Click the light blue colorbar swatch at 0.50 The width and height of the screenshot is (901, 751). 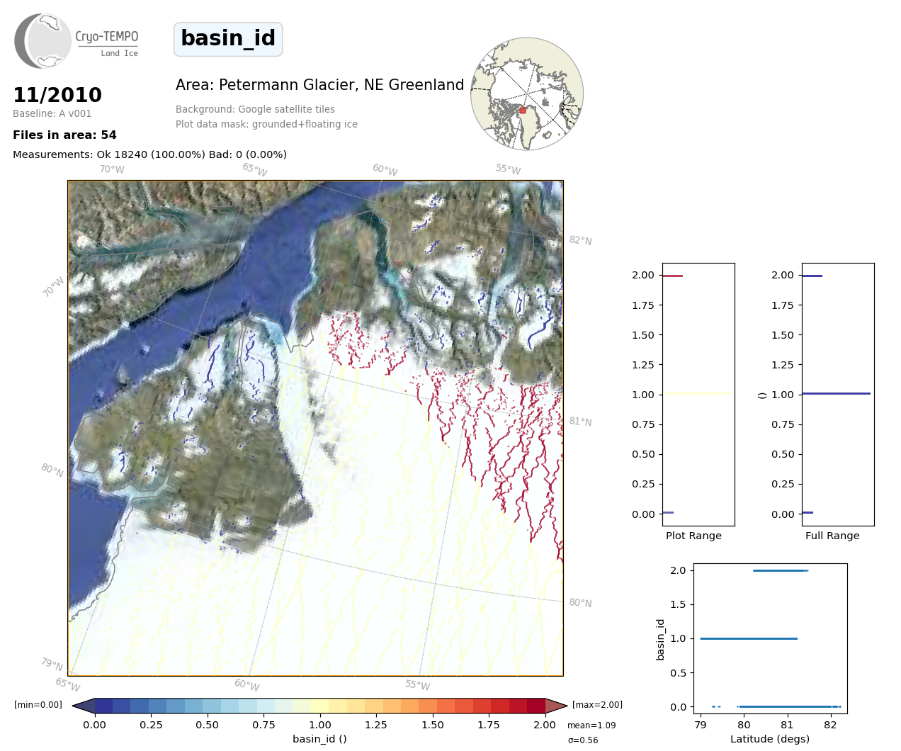[212, 706]
